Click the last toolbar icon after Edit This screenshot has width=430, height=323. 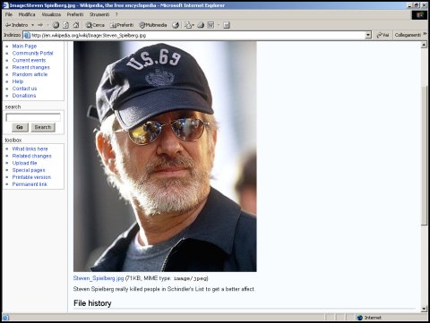[227, 25]
